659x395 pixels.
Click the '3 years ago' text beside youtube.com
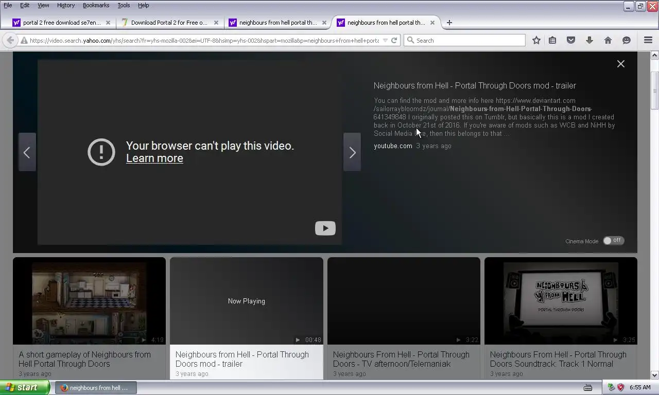pos(433,146)
